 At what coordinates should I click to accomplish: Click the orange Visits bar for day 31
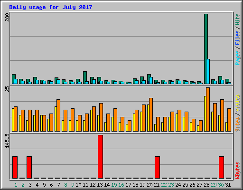(x=229, y=120)
